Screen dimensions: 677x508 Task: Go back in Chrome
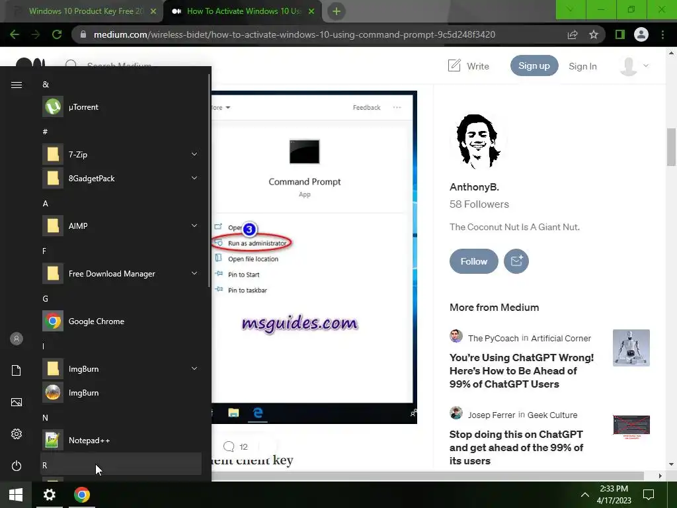pyautogui.click(x=15, y=34)
